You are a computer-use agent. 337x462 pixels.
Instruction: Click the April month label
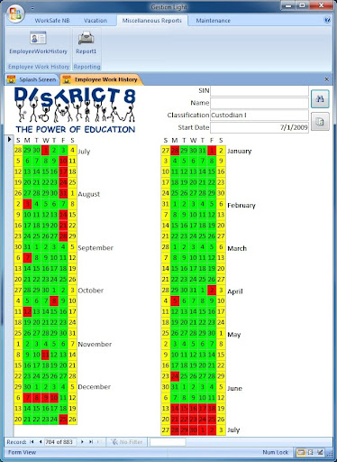[x=235, y=291]
